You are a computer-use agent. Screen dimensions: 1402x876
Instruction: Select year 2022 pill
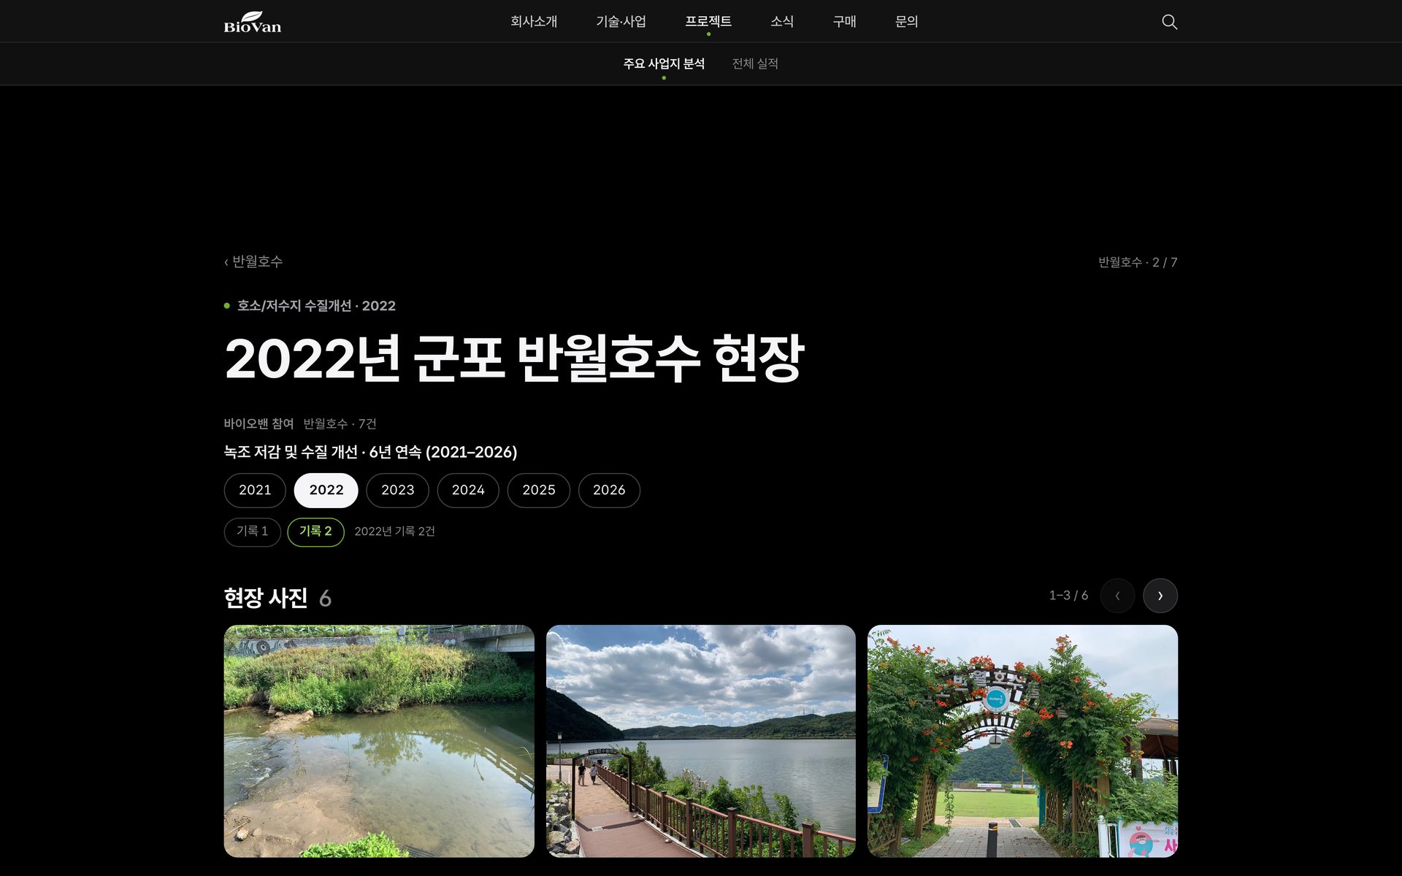(x=326, y=490)
